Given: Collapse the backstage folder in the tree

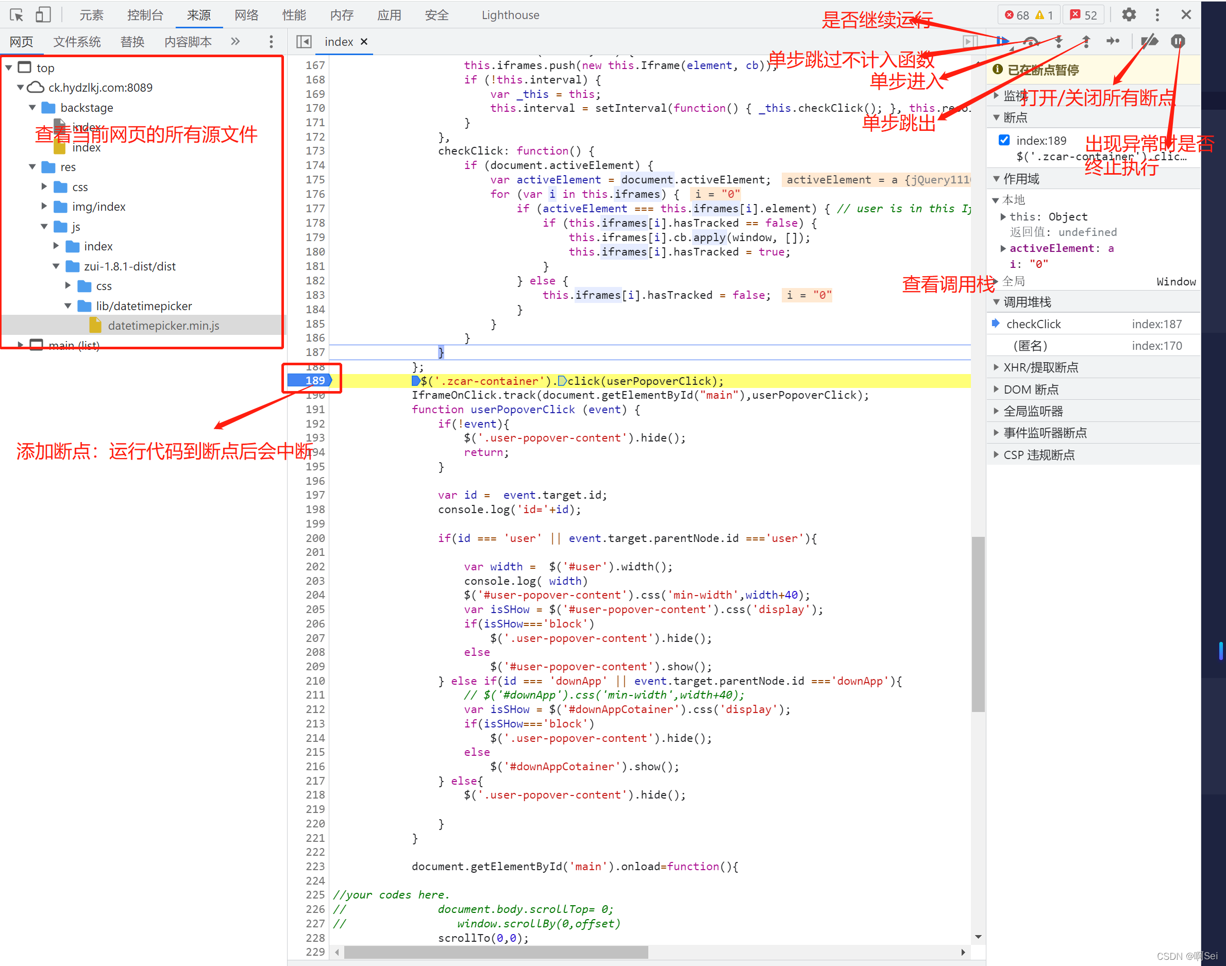Looking at the screenshot, I should point(32,108).
